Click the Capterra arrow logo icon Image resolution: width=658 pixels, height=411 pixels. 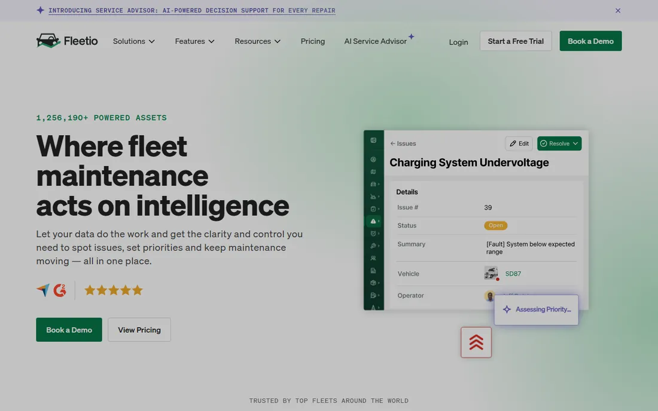pyautogui.click(x=43, y=290)
